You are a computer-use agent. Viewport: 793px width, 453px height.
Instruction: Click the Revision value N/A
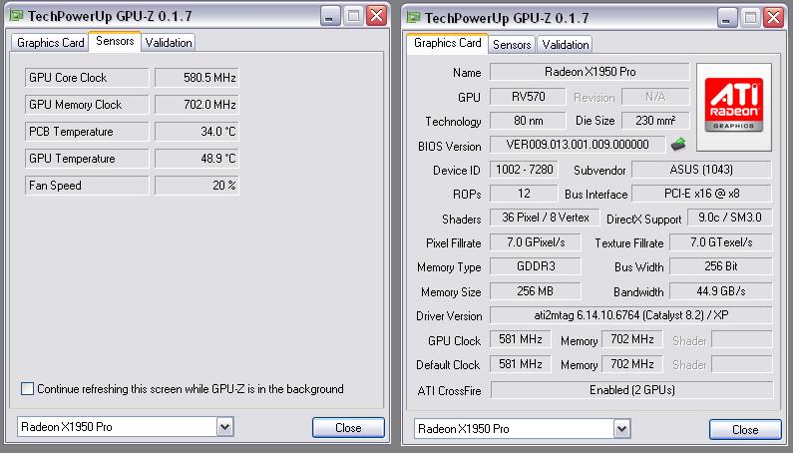(655, 97)
